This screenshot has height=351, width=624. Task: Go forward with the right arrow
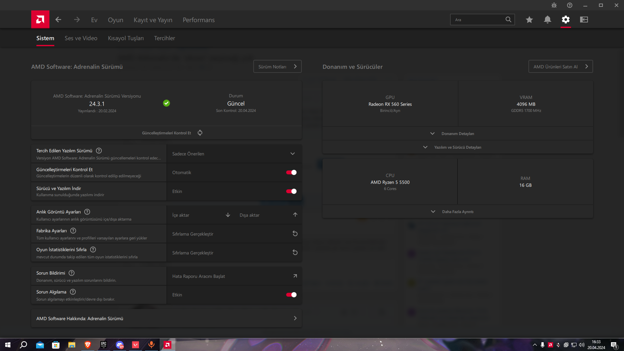(x=77, y=20)
